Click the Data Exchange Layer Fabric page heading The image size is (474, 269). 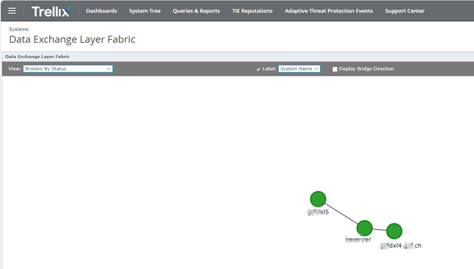(x=72, y=39)
